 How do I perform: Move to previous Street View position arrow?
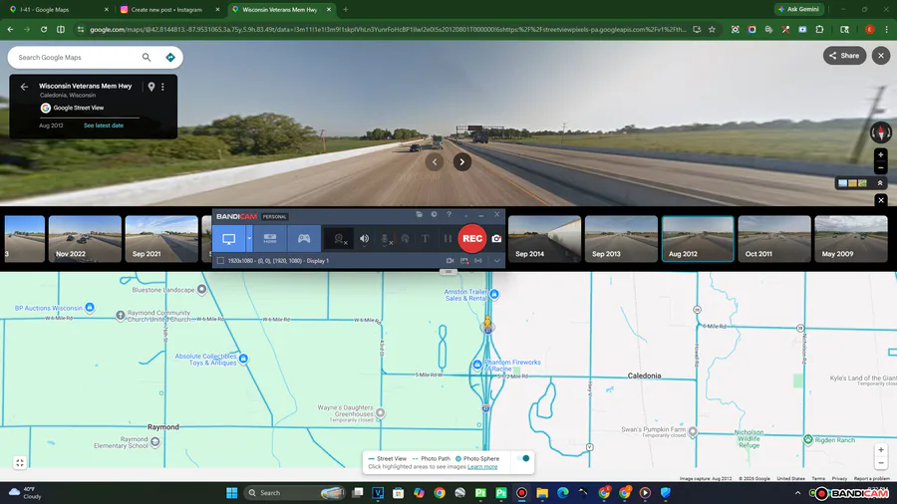tap(435, 161)
